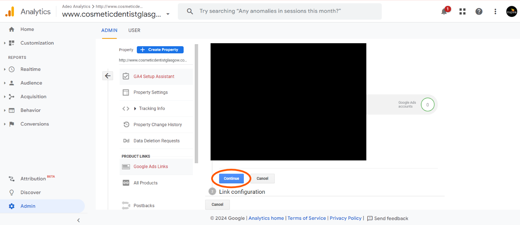The image size is (520, 225).
Task: Click the Behavior icon
Action: (12, 110)
